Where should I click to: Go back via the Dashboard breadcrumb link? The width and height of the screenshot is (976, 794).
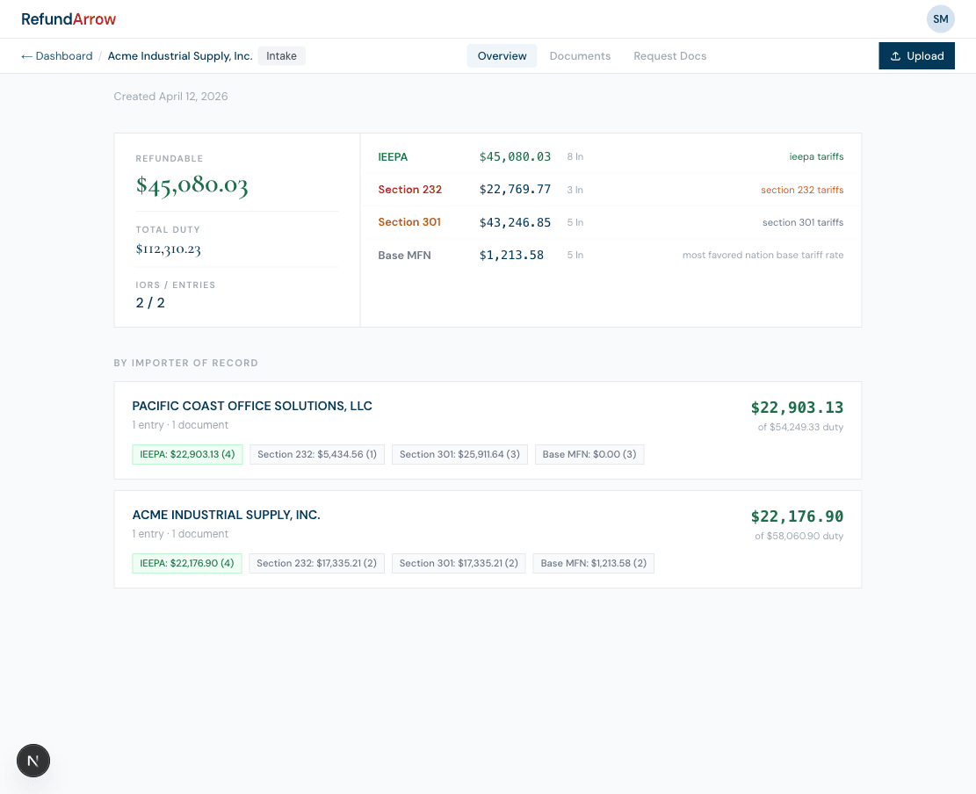pos(56,55)
